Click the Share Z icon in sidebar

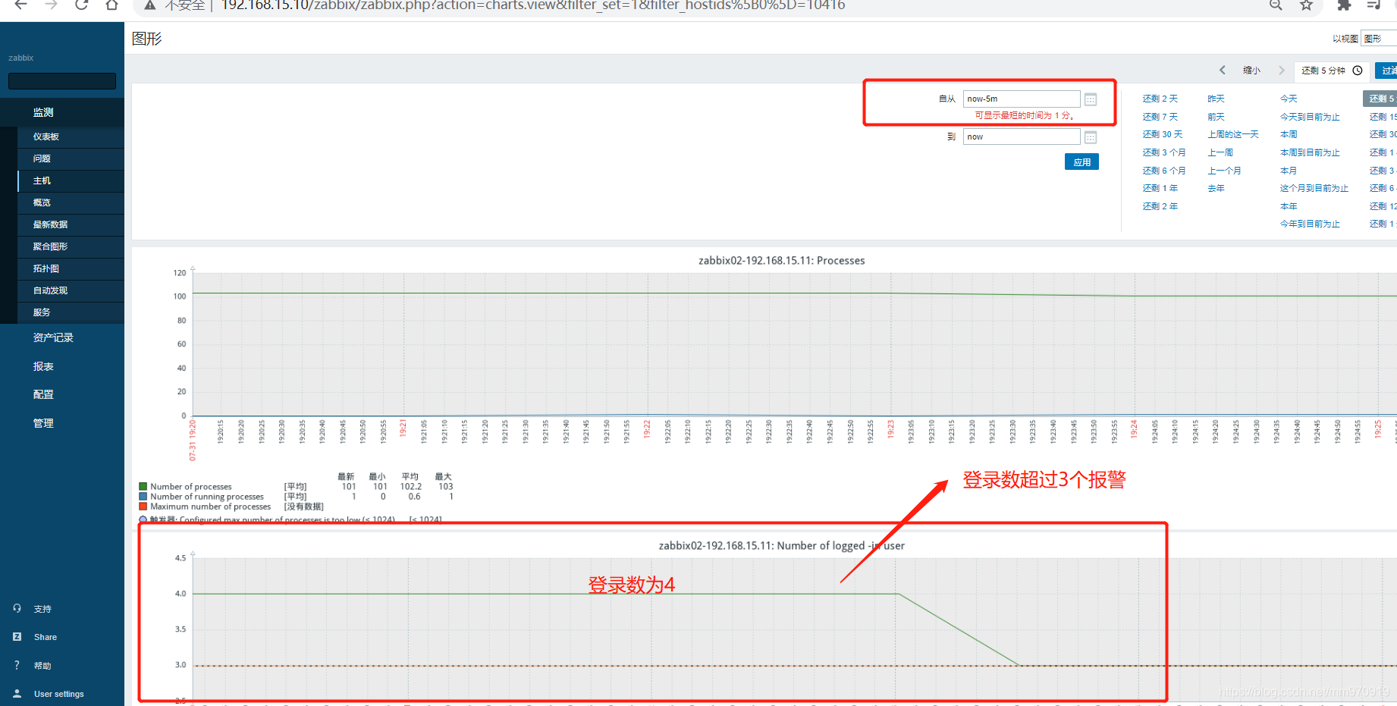(17, 637)
